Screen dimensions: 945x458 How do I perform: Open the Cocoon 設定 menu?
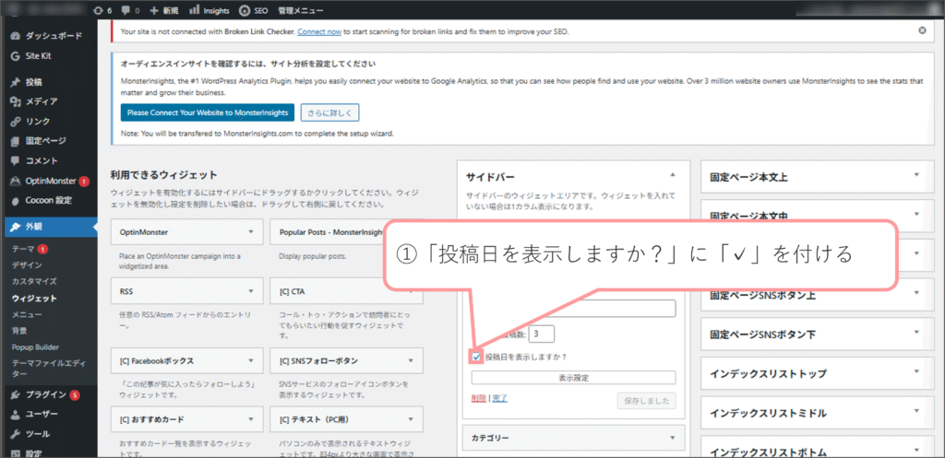pos(48,201)
